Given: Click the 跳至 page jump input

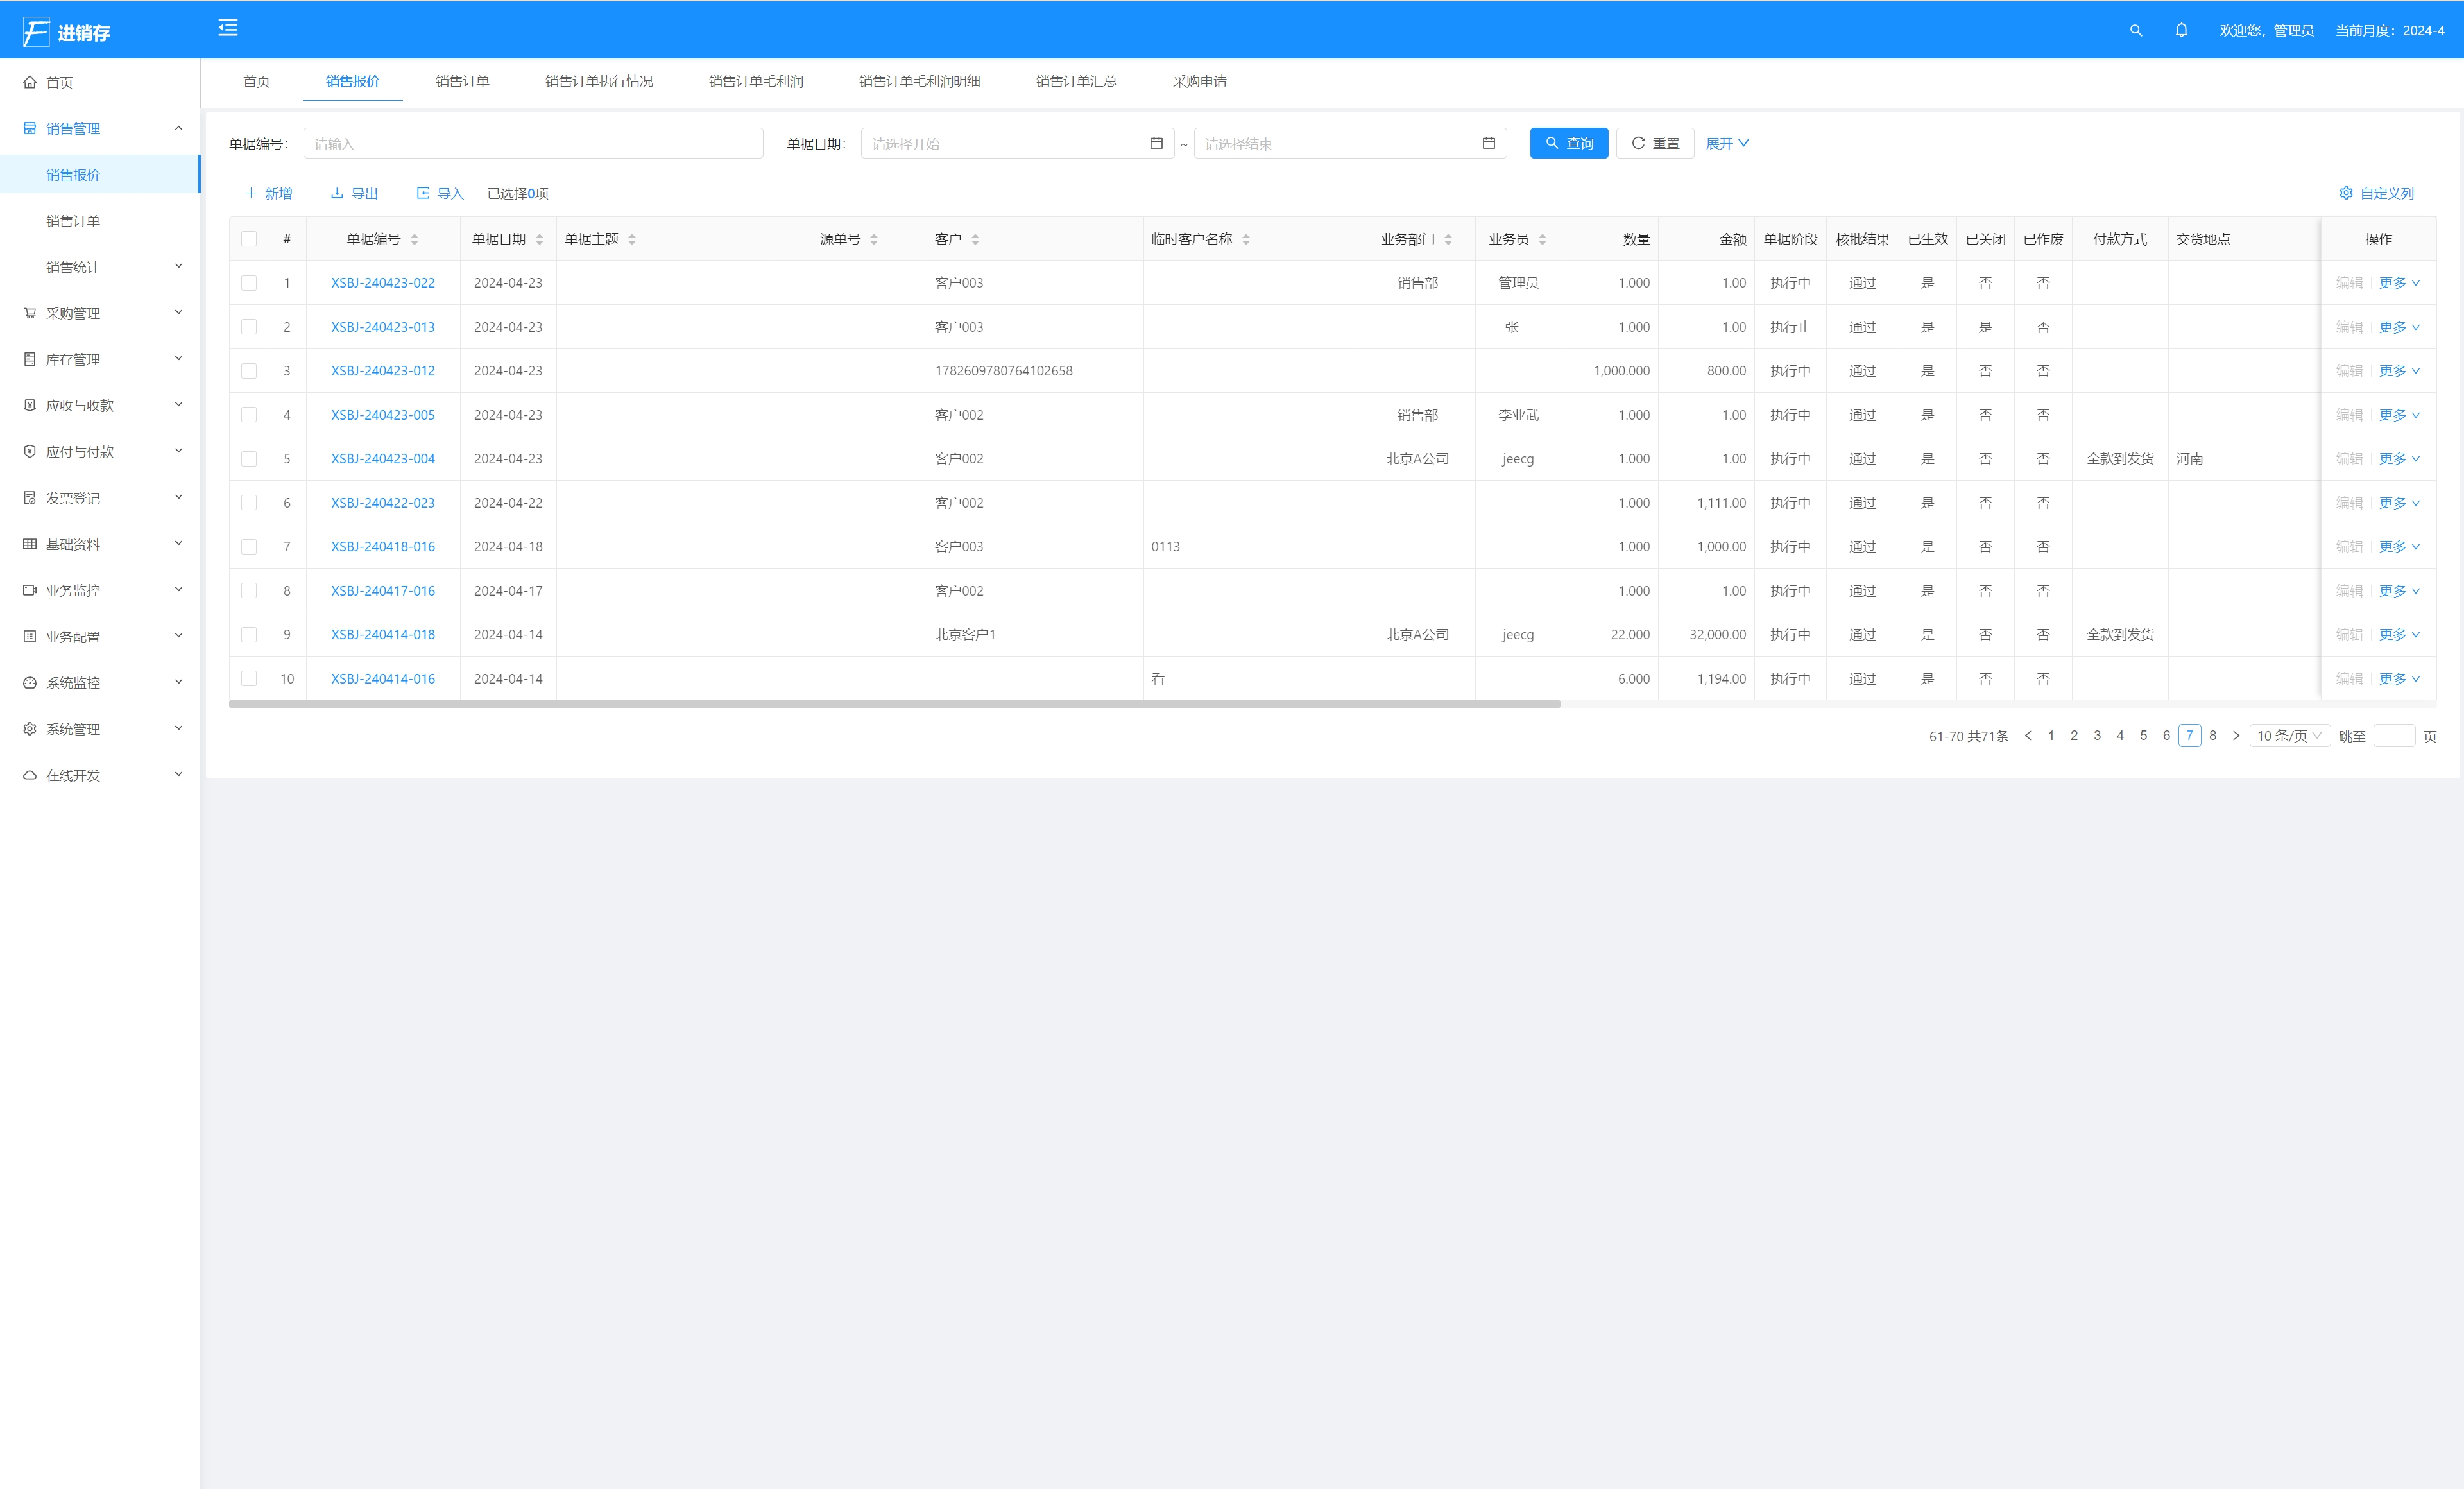Looking at the screenshot, I should point(2394,735).
